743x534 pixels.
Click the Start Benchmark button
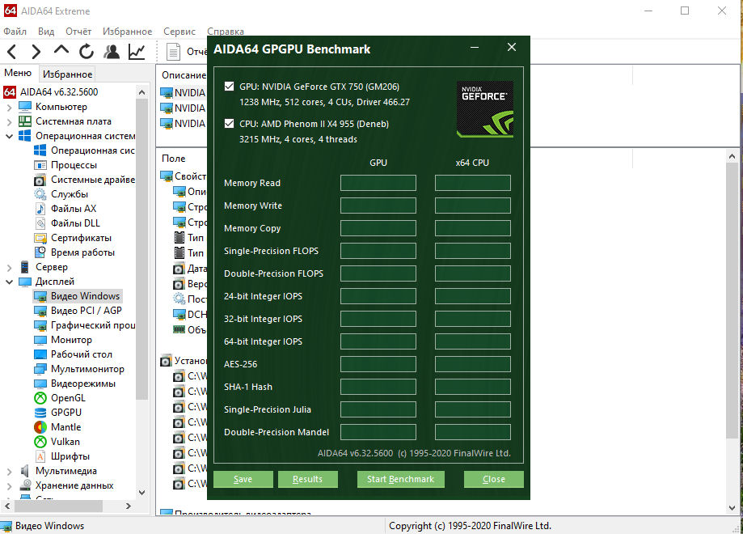400,479
